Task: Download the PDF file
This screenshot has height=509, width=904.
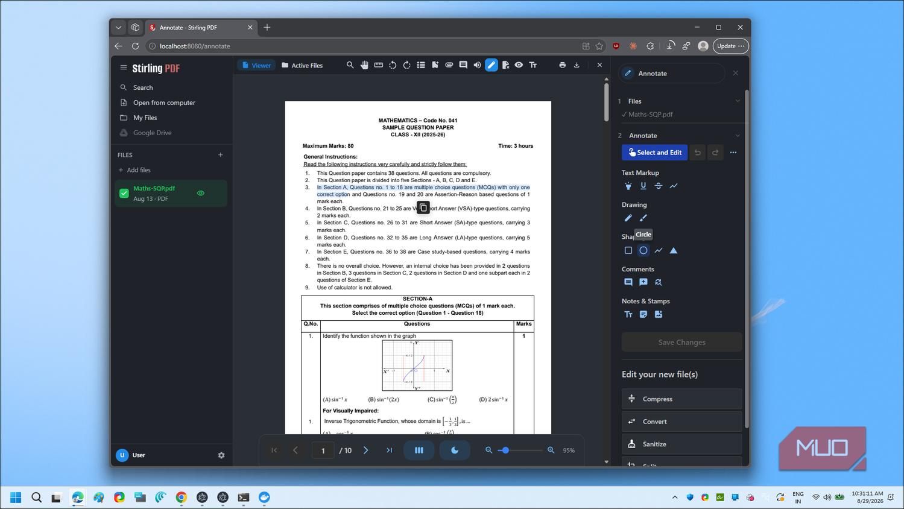Action: (577, 65)
